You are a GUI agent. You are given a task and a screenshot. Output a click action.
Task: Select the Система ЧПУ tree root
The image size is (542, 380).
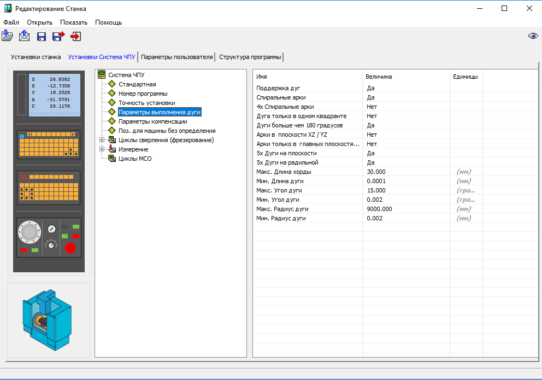(x=126, y=75)
